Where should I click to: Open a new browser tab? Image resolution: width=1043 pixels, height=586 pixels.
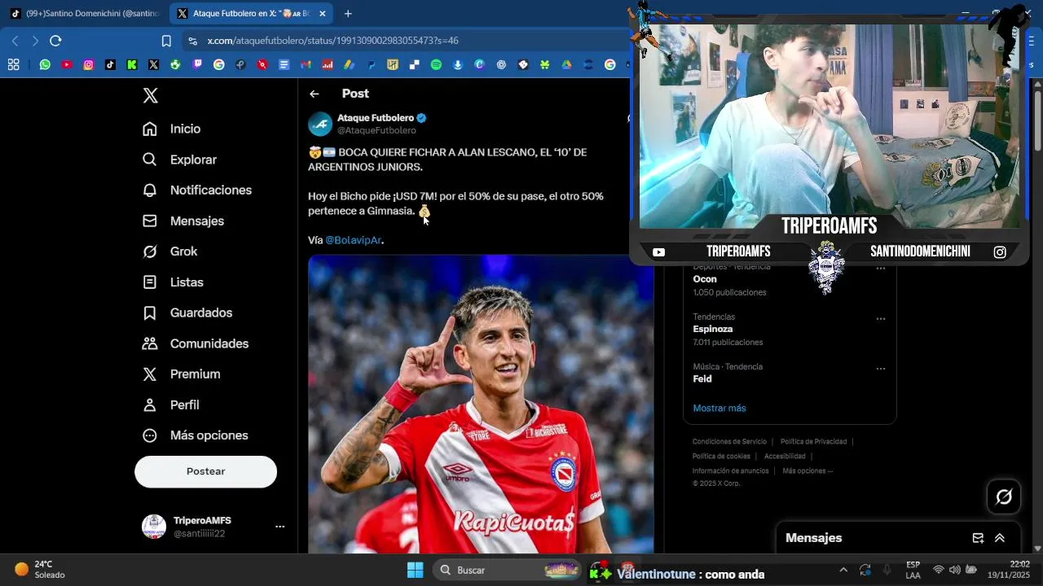[348, 14]
